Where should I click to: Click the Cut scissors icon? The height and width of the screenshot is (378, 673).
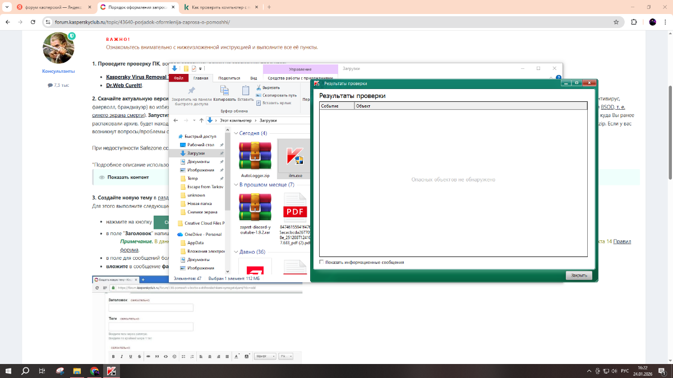[259, 88]
